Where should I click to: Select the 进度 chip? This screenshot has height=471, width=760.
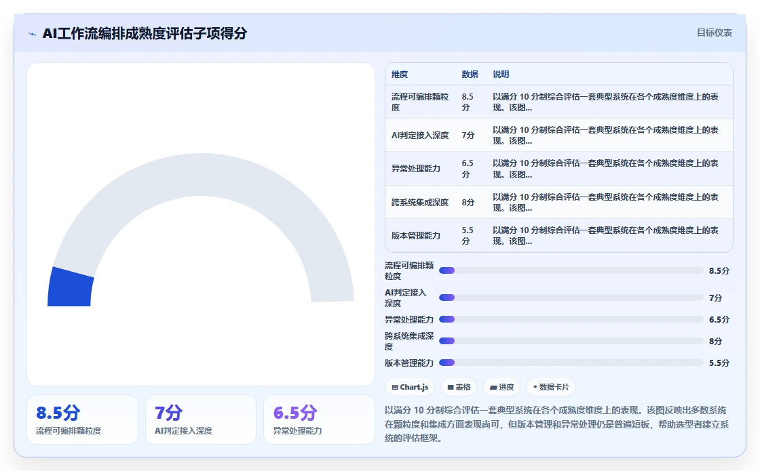pos(501,387)
